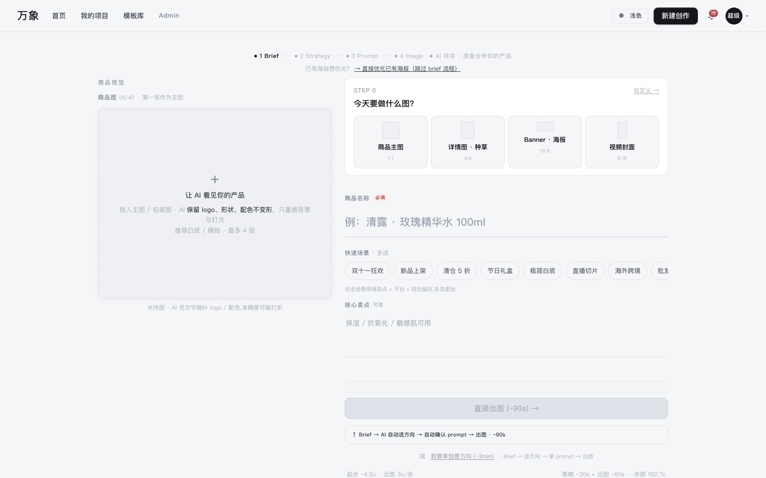Screen dimensions: 766x478
Task: Click the 4:5 ratio preview icon
Action: pyautogui.click(x=468, y=130)
